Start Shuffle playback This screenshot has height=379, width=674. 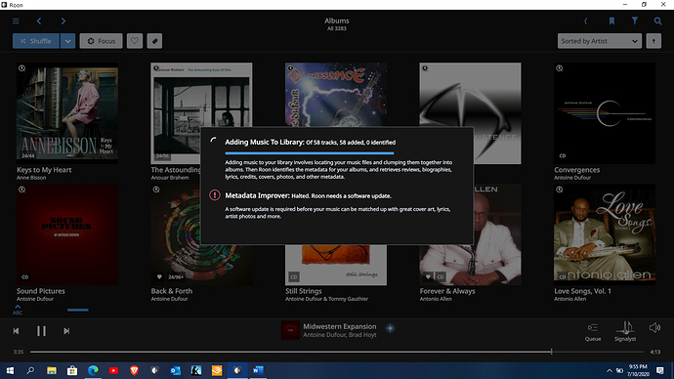(x=36, y=41)
